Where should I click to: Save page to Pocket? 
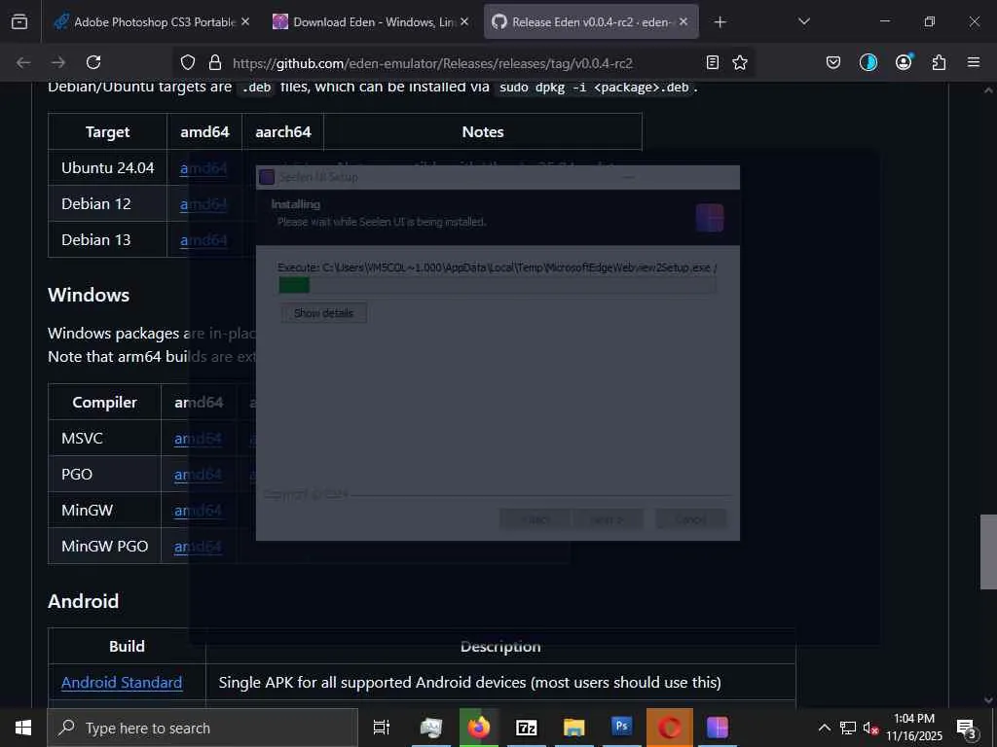coord(833,62)
